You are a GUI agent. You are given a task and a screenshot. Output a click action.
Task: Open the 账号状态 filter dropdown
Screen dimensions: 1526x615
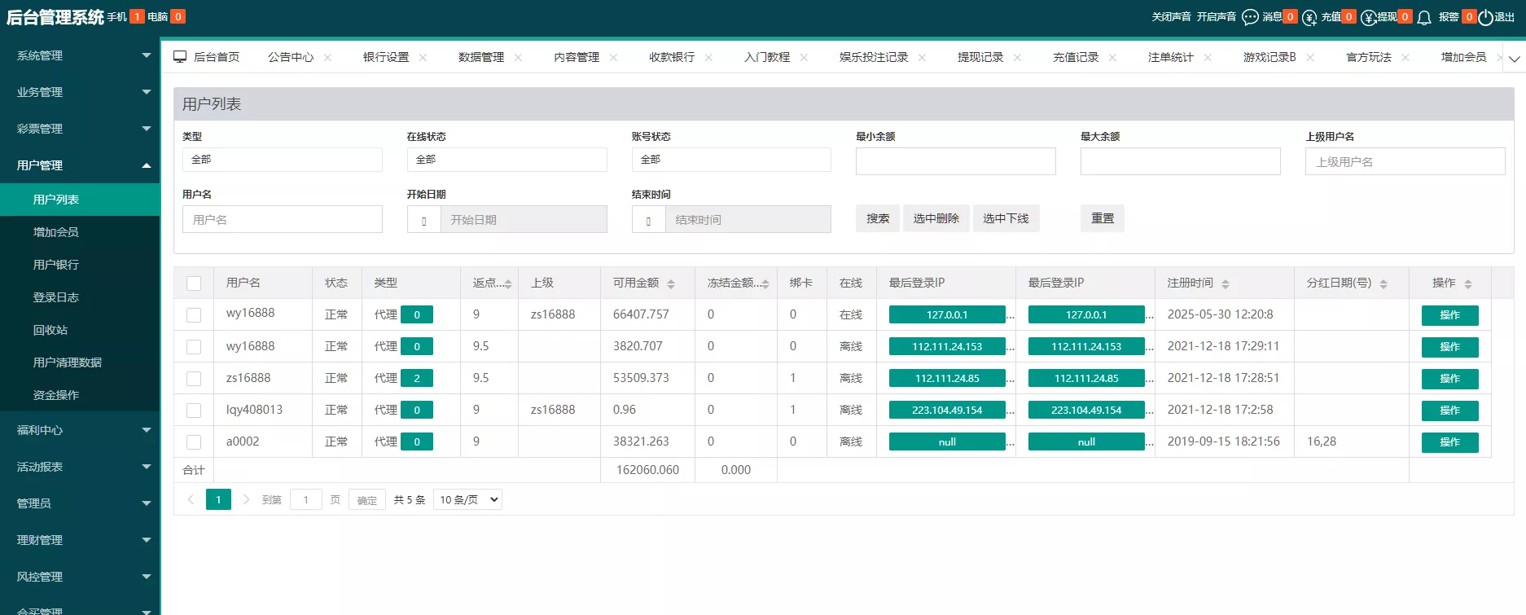[x=730, y=160]
